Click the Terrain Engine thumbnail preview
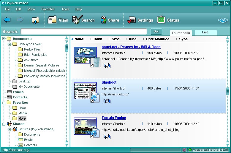231x153 pixels. [86, 126]
